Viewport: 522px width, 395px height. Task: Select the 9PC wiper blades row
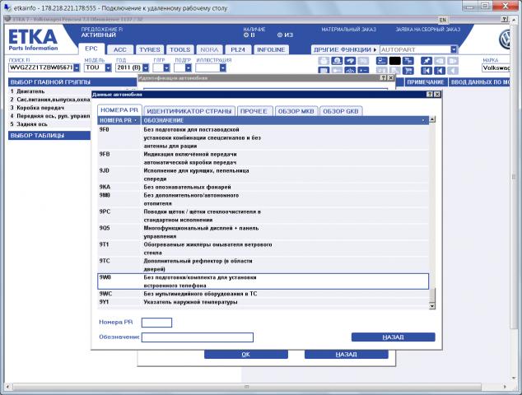[x=263, y=216]
